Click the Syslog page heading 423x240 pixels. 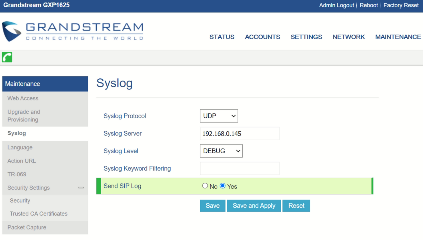coord(115,83)
